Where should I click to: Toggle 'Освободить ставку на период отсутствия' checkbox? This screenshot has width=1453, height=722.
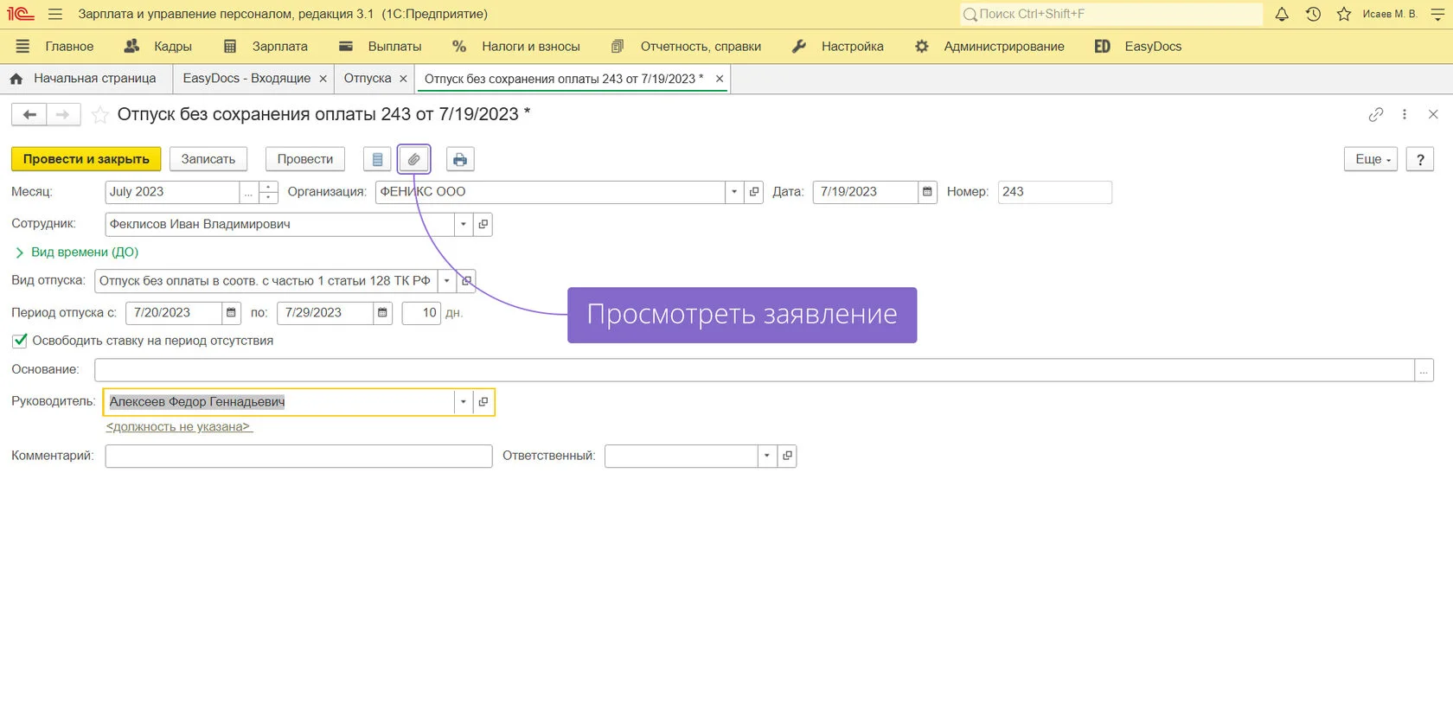(20, 341)
